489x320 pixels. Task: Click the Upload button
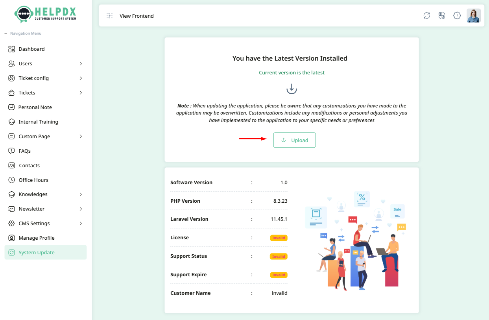click(294, 140)
